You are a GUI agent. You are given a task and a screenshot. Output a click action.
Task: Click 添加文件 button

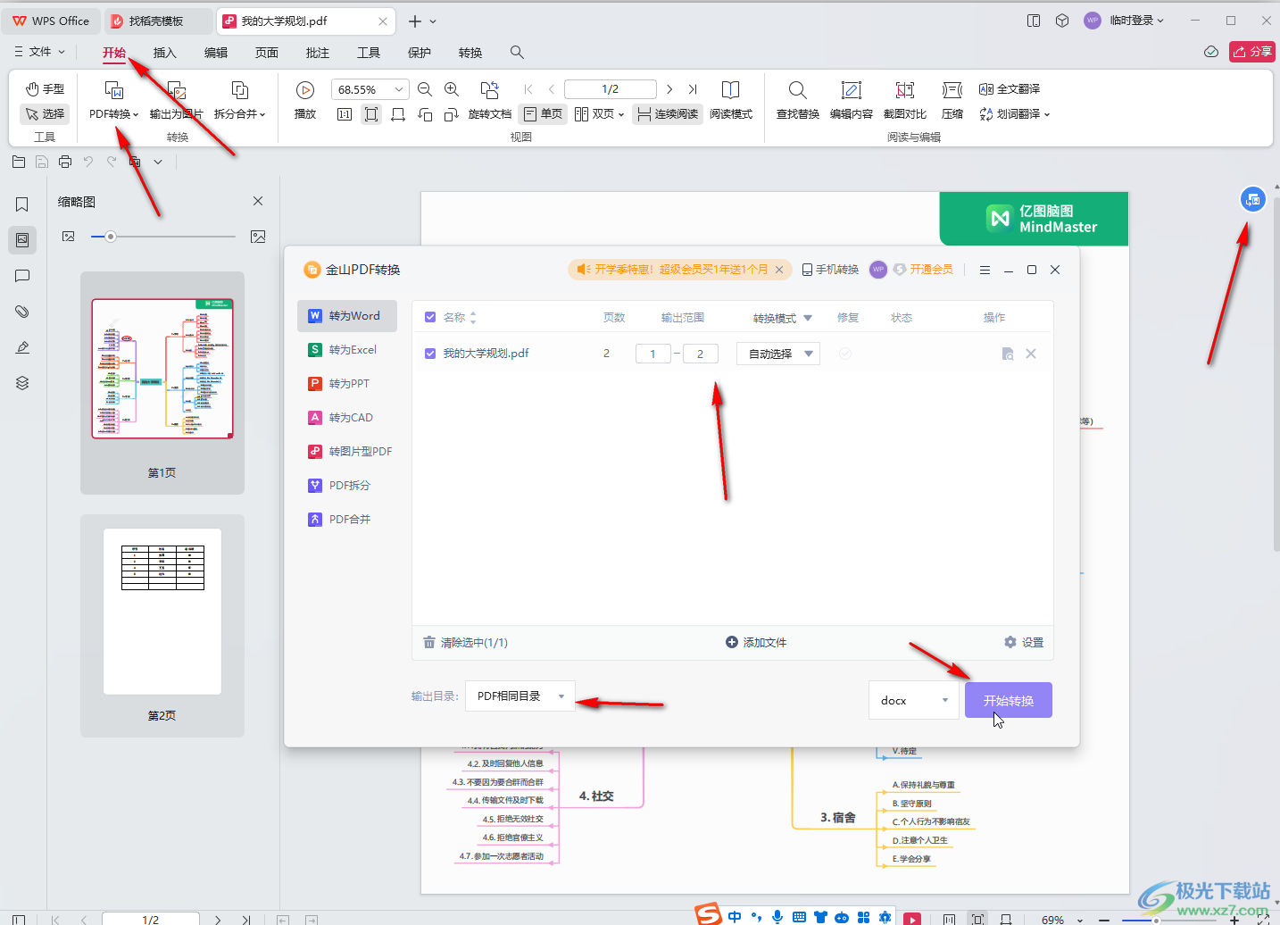[x=756, y=642]
